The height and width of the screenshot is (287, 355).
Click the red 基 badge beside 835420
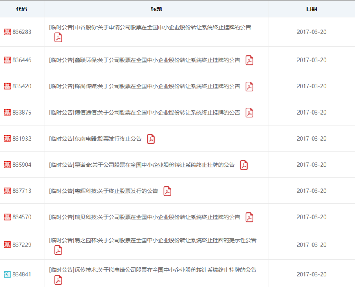pyautogui.click(x=7, y=86)
